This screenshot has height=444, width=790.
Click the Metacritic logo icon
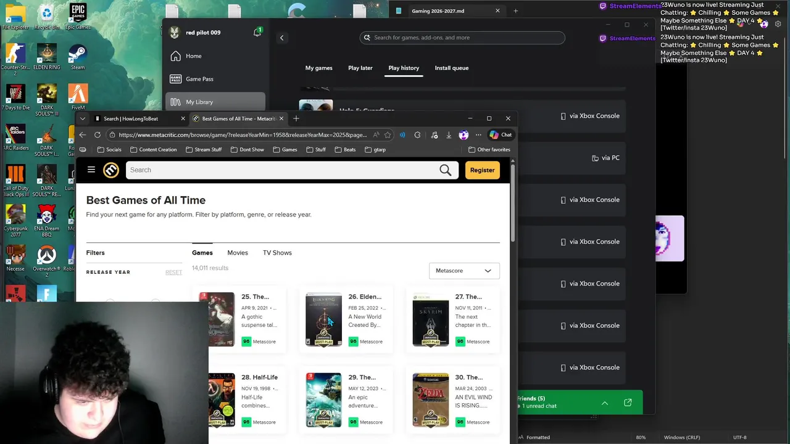tap(111, 170)
